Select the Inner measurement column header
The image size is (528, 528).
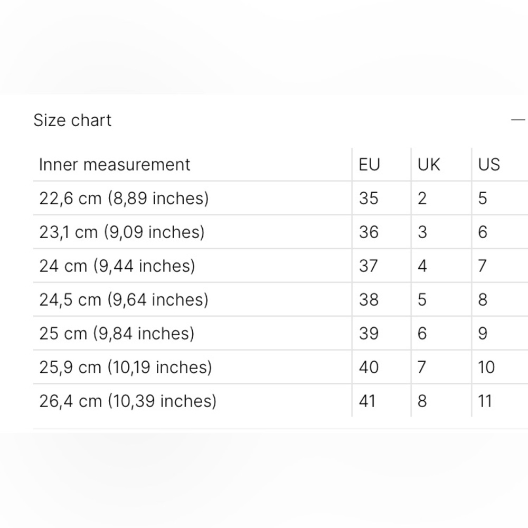115,165
